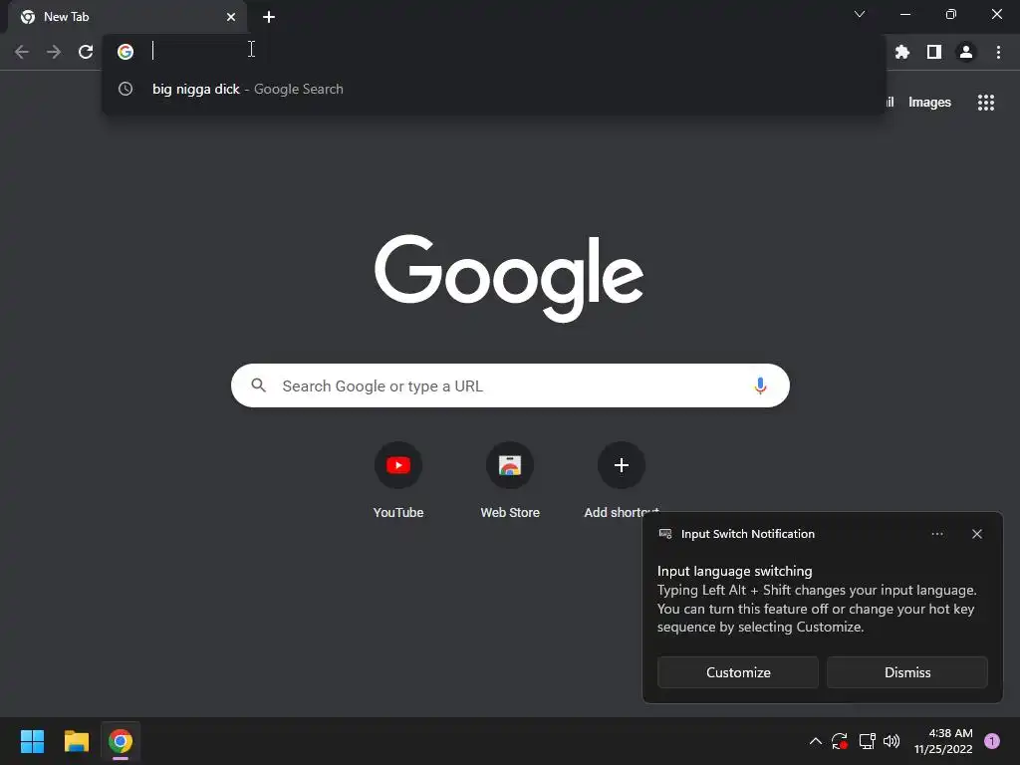
Task: Select the New Tab tab
Action: pos(128,17)
